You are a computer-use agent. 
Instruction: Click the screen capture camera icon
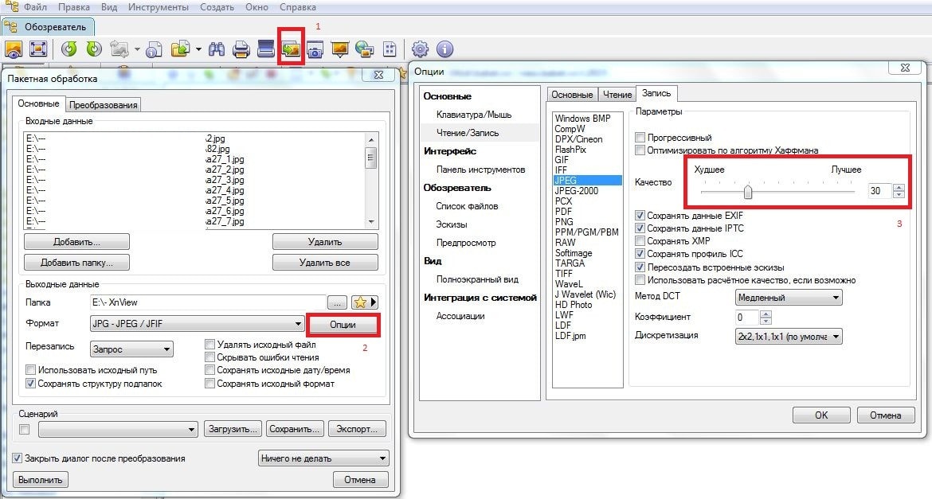(315, 49)
